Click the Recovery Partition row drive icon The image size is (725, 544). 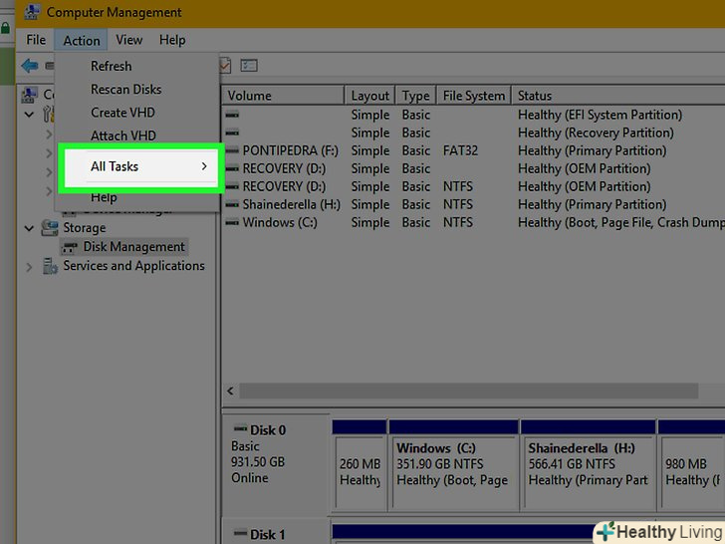(x=232, y=133)
